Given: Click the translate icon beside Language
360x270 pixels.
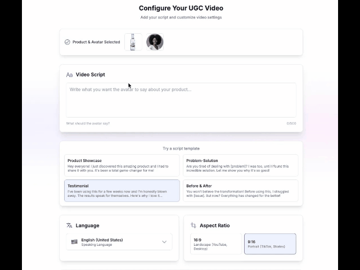Looking at the screenshot, I should pyautogui.click(x=69, y=226).
